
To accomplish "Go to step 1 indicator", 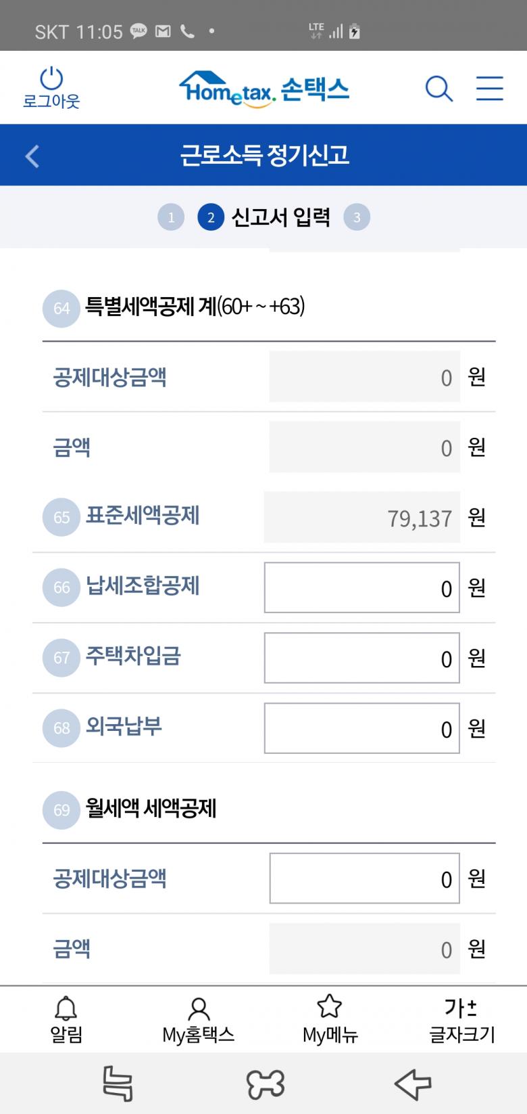I will click(171, 217).
